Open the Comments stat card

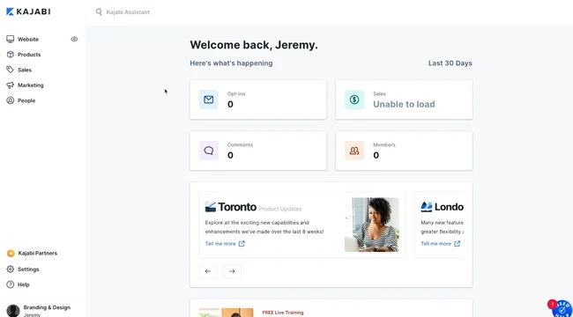pos(258,151)
